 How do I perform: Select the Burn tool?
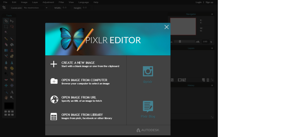click(12, 74)
